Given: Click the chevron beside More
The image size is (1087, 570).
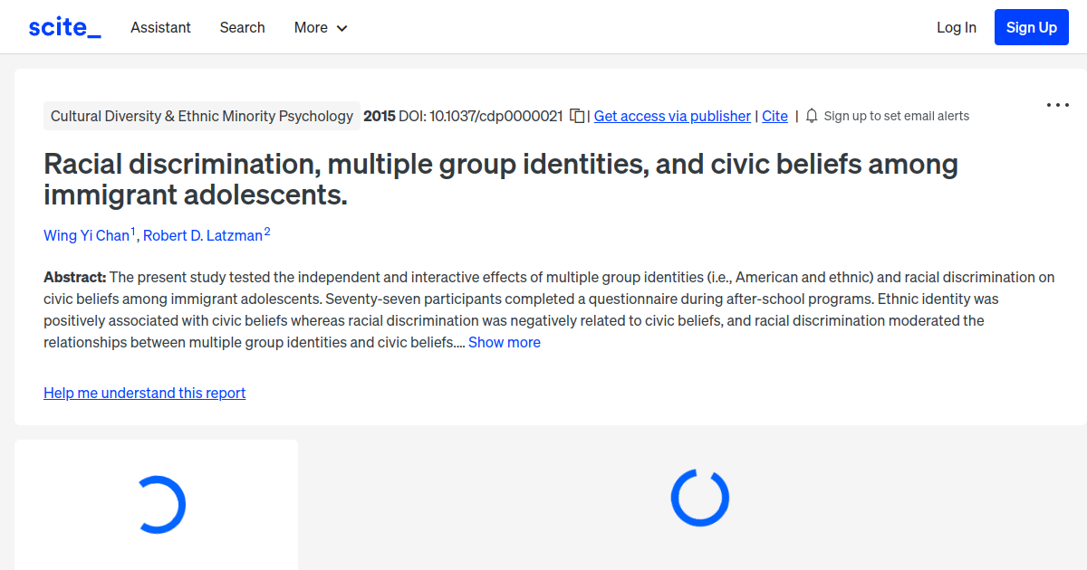Looking at the screenshot, I should point(343,28).
